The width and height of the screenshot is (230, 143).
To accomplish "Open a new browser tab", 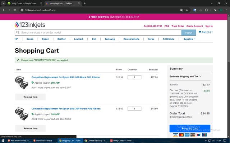I will tap(85, 3).
